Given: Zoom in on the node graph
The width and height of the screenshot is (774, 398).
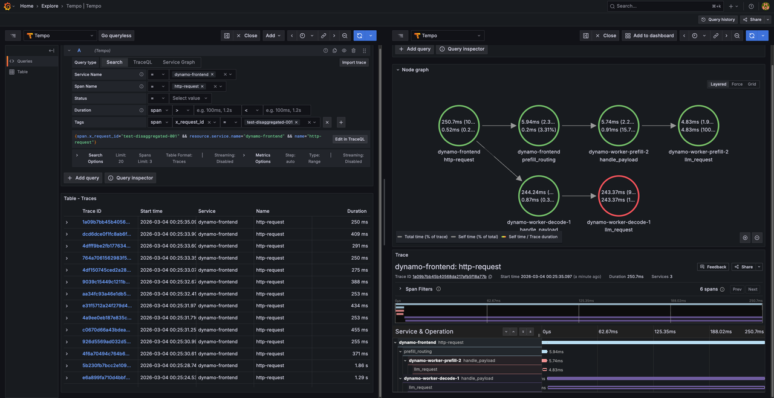Looking at the screenshot, I should pos(746,237).
